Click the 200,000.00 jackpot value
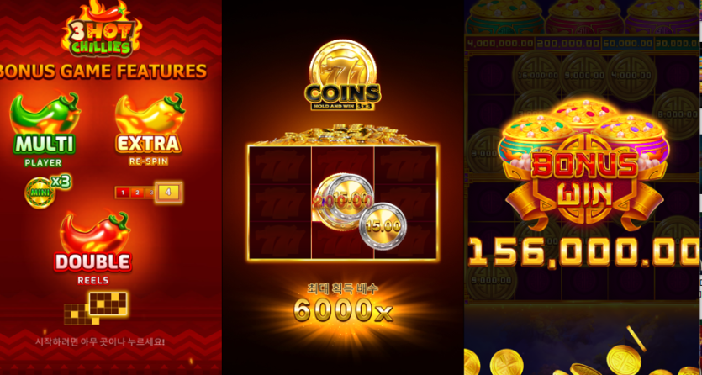The width and height of the screenshot is (702, 375). tap(567, 44)
